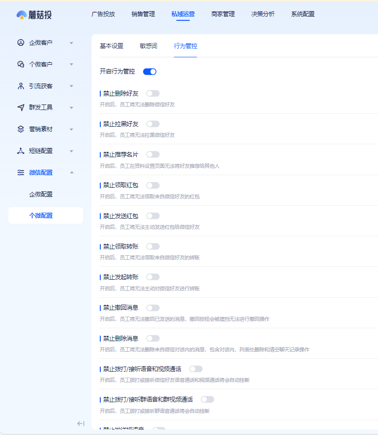Turn on 禁止领取红包 switch
The image size is (378, 435).
152,185
